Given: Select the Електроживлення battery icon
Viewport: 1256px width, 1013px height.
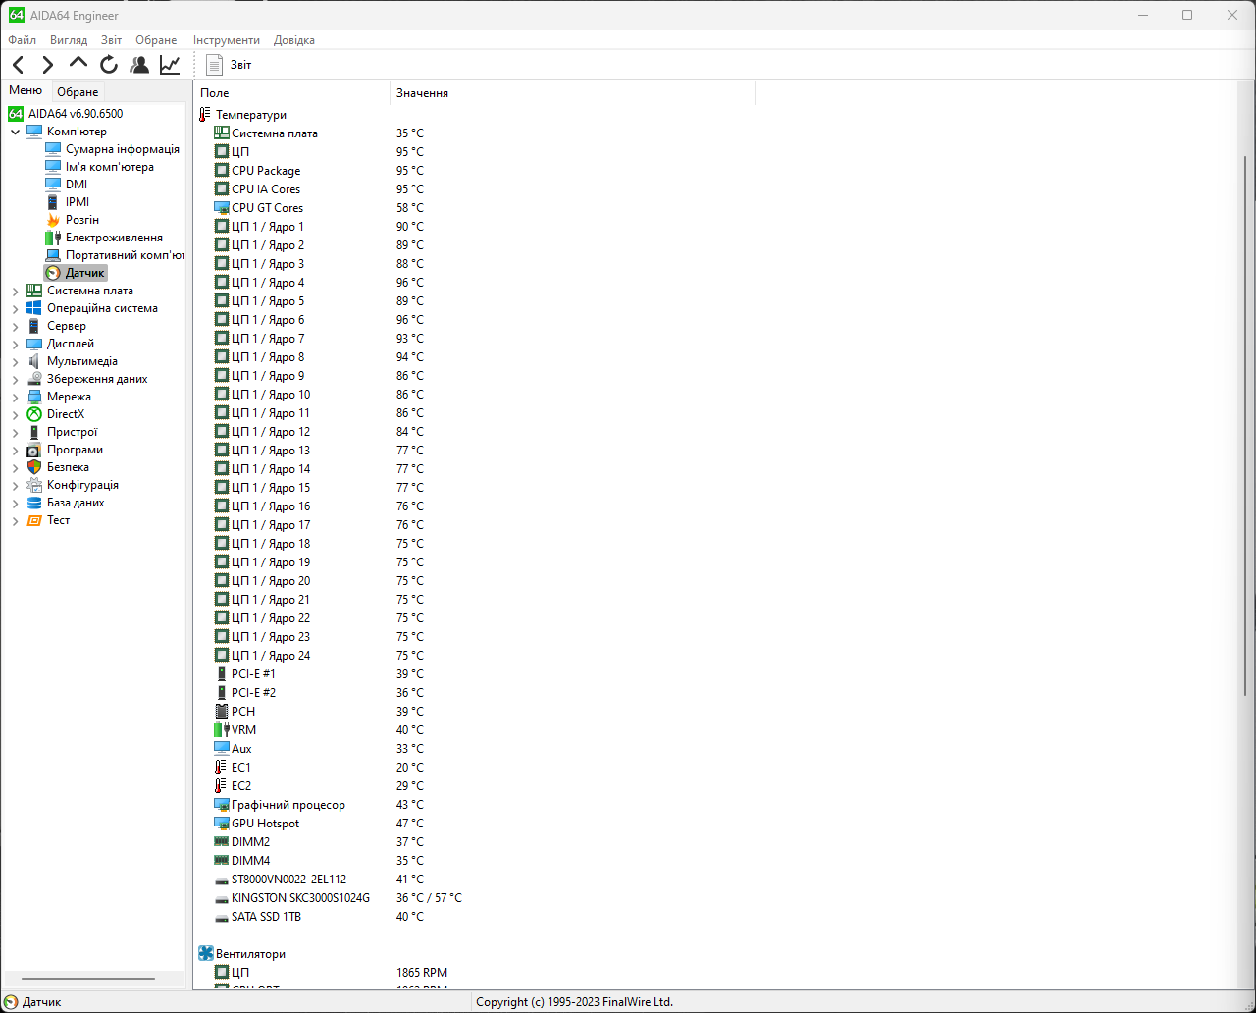Looking at the screenshot, I should pos(53,238).
